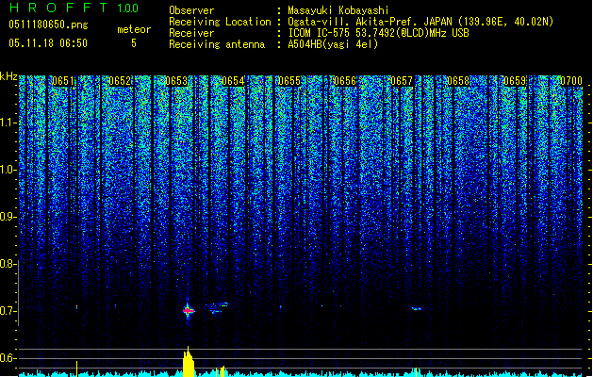Click the 0654 time marker label
The height and width of the screenshot is (377, 593).
pyautogui.click(x=233, y=81)
